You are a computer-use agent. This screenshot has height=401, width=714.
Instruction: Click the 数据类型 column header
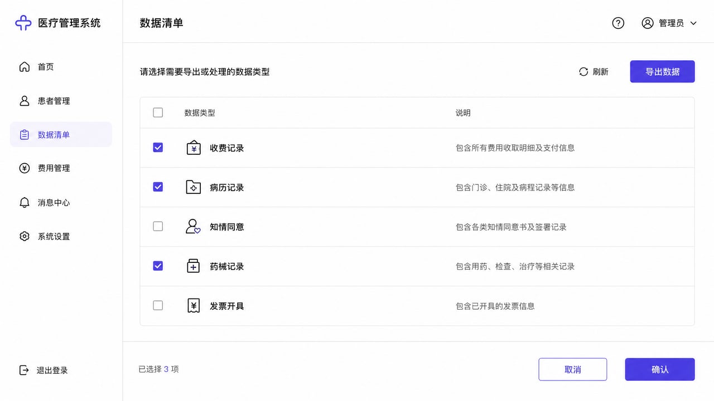200,113
